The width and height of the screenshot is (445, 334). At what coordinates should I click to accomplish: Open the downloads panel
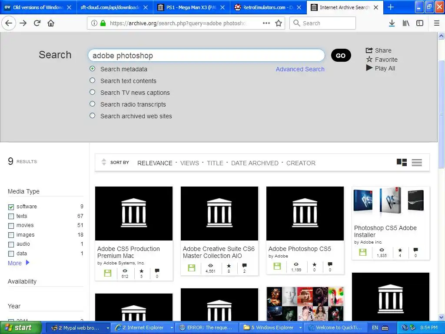pos(392,23)
